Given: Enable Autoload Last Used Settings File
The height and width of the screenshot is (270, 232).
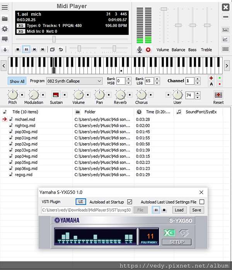Looking at the screenshot, I should (x=202, y=202).
